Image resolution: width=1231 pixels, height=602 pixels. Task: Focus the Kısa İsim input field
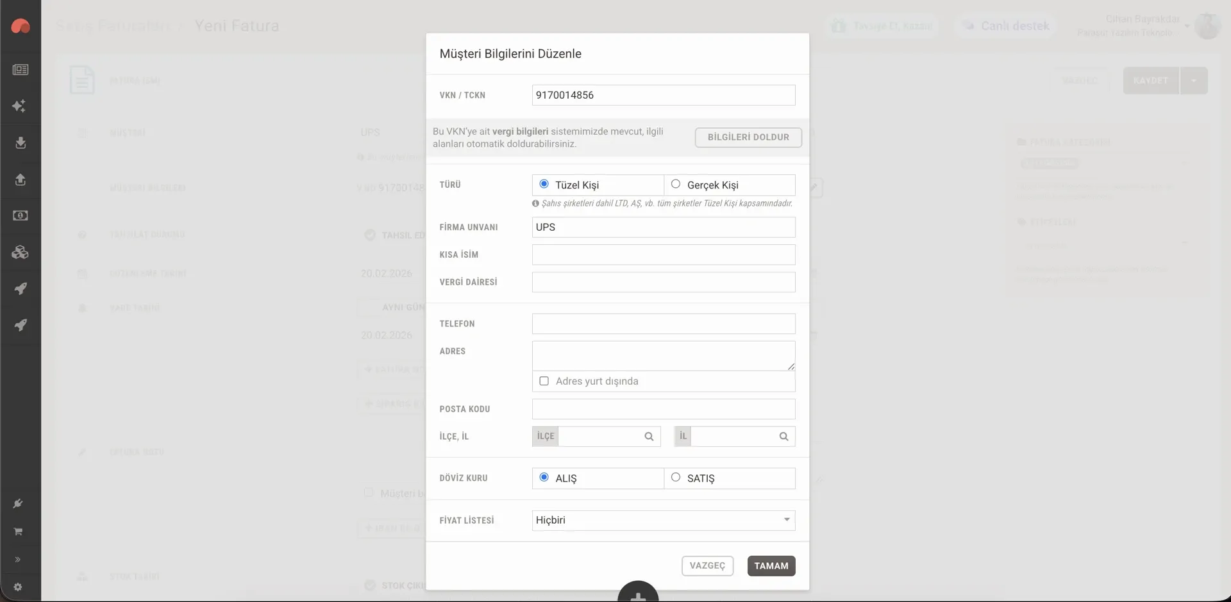coord(664,255)
